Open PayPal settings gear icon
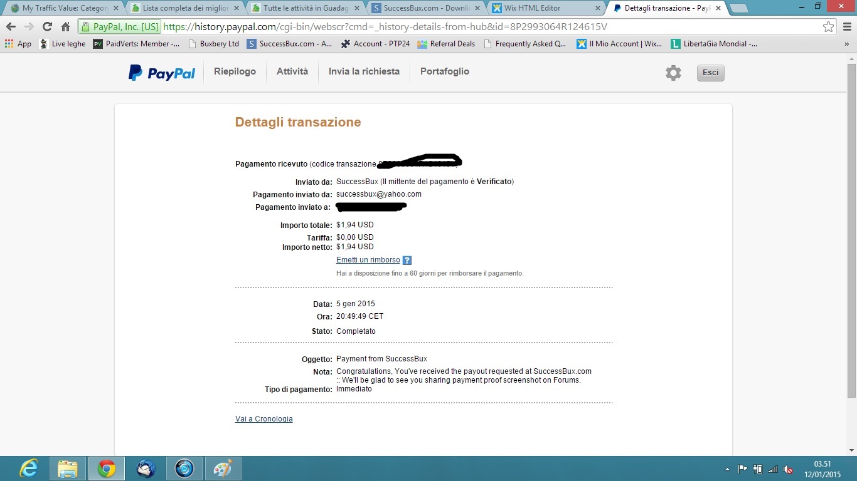857x481 pixels. click(673, 73)
